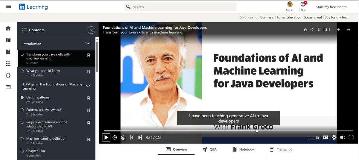
Task: Play the video
Action: click(106, 137)
